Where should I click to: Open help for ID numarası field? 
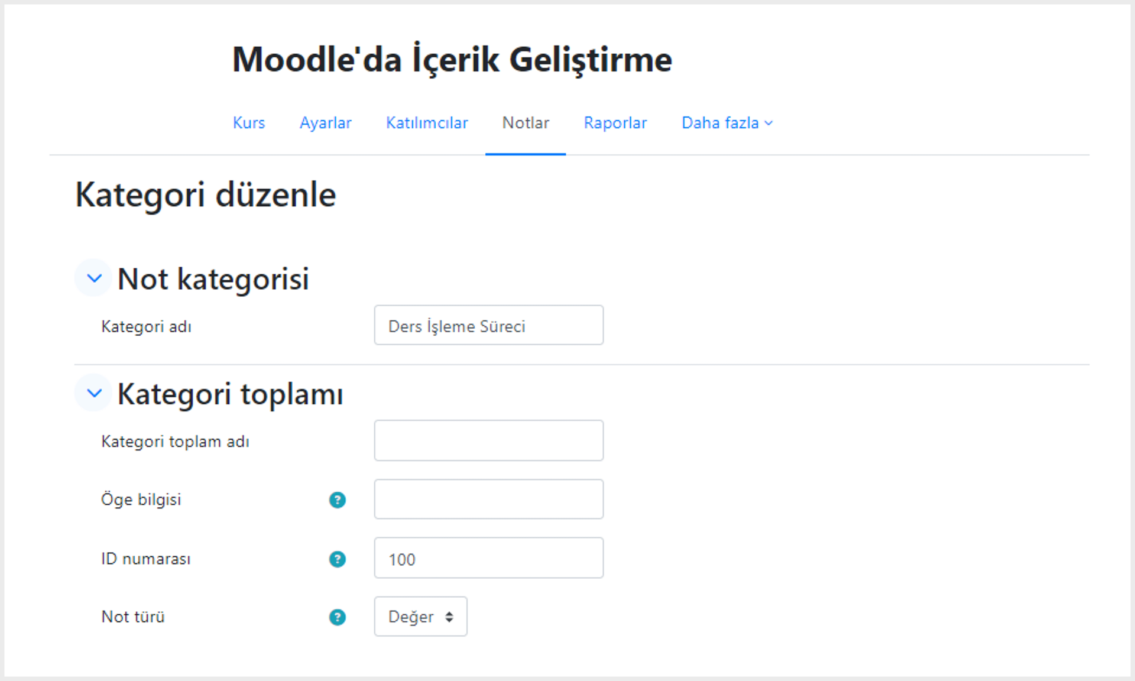click(x=337, y=559)
